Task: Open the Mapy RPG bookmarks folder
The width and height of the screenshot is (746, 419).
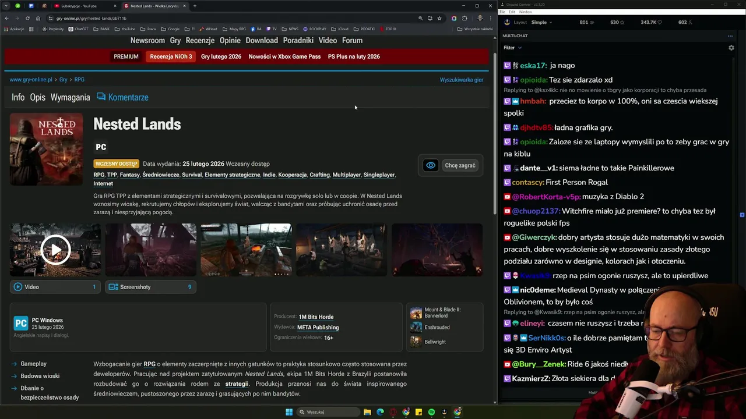Action: 234,29
